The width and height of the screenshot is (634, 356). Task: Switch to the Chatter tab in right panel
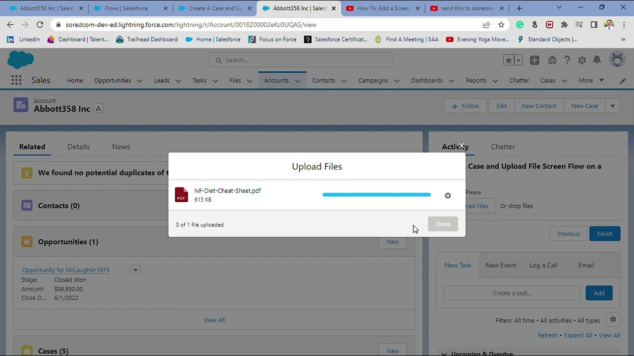coord(503,146)
